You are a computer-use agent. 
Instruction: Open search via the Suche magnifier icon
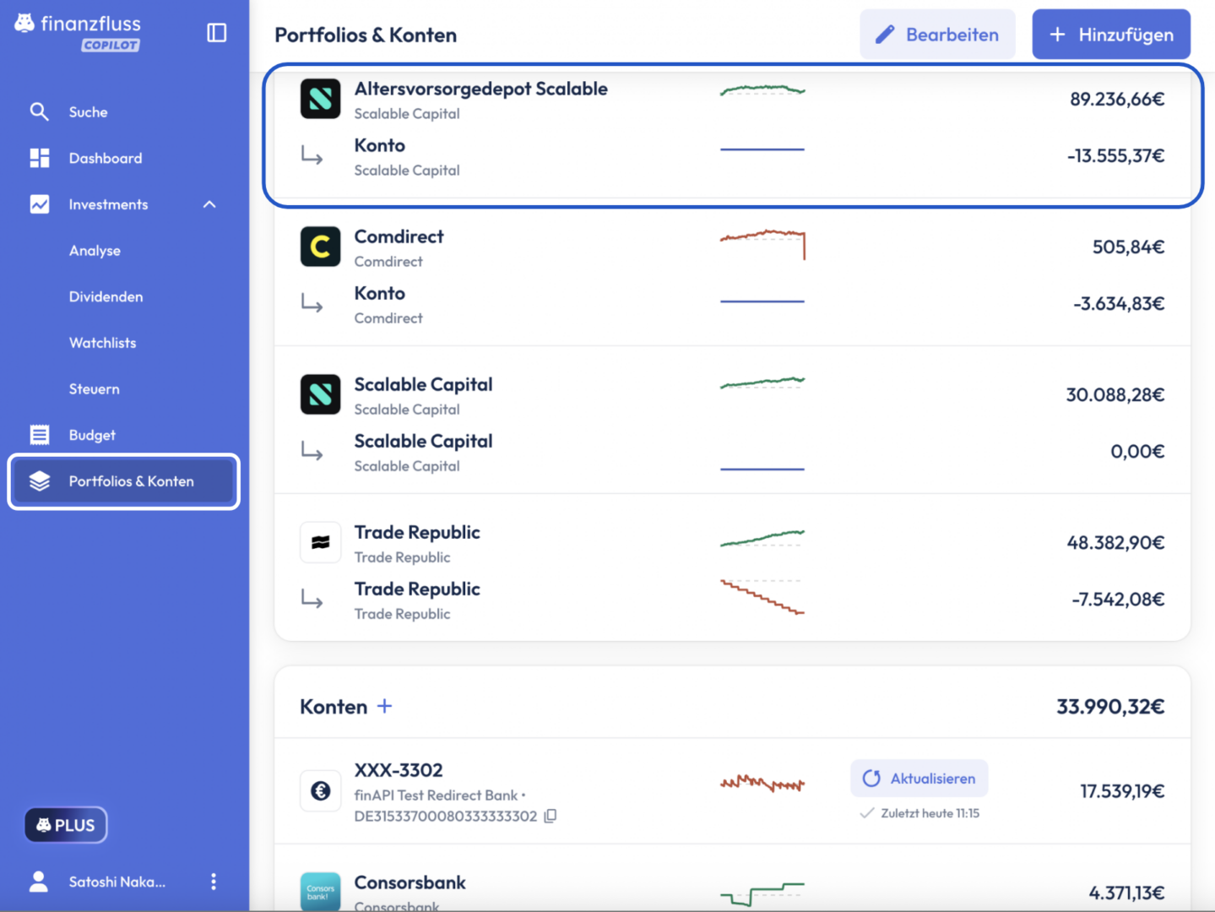(x=40, y=111)
